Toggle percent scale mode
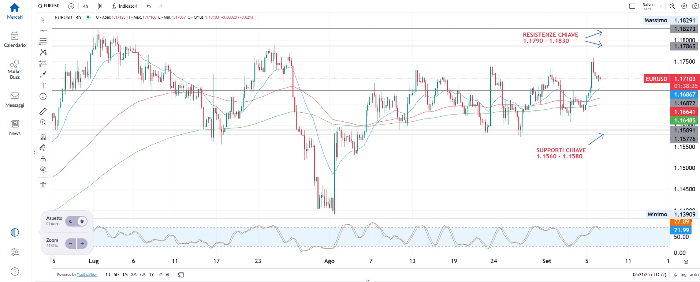Screen dimensions: 700x282 point(674,275)
